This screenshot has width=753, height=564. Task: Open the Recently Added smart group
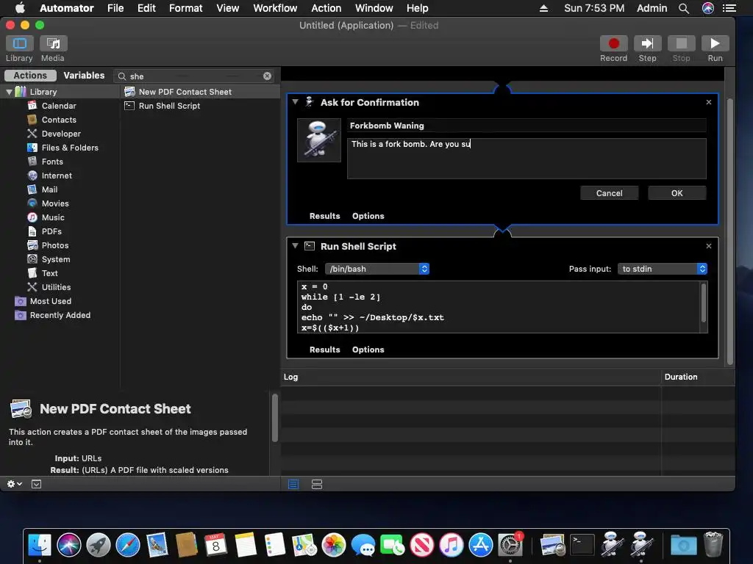60,314
